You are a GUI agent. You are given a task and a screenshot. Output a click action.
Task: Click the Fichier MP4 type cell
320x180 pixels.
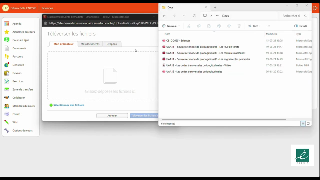click(x=302, y=65)
